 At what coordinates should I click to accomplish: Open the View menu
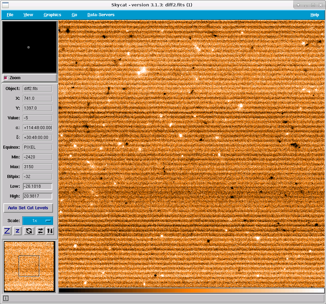(x=28, y=15)
